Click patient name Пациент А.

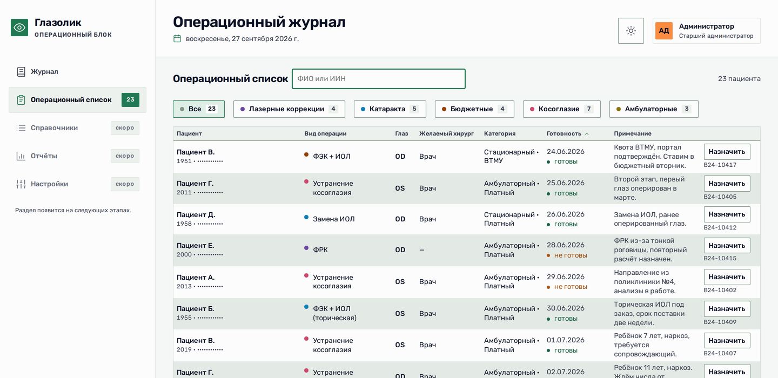pos(196,278)
